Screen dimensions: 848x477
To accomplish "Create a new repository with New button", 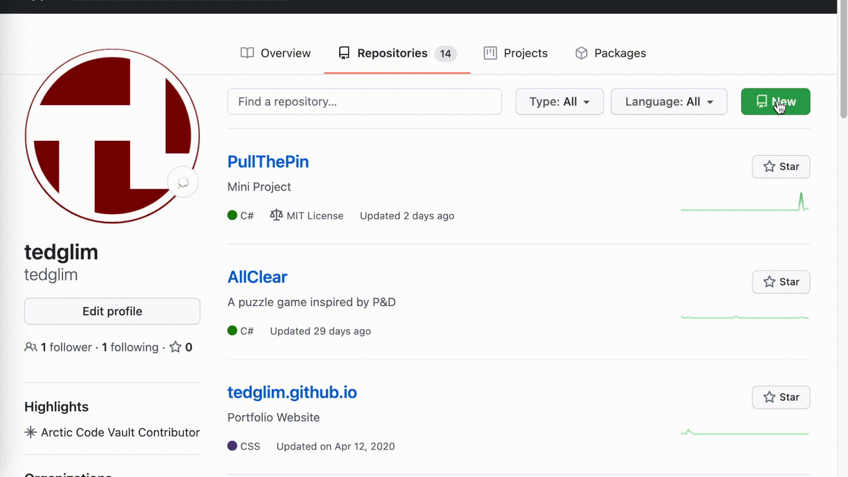I will [x=776, y=102].
